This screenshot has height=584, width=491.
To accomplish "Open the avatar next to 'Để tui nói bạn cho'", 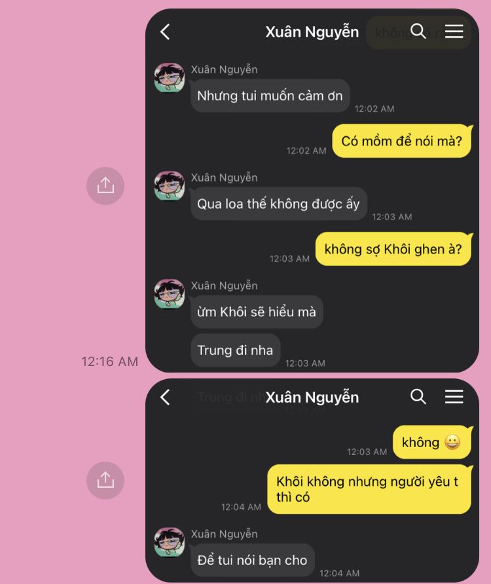I will [170, 542].
